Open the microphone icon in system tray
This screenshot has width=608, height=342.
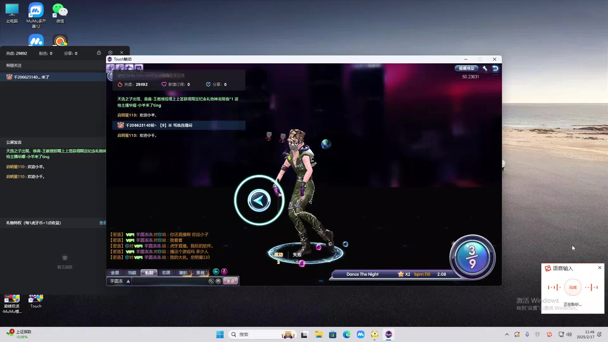pos(527,334)
